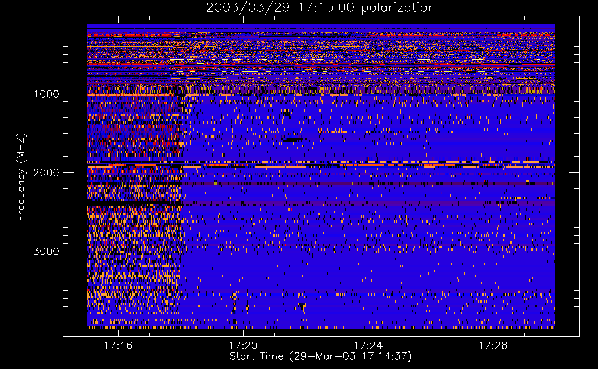Click the plot title '2003/03/29 17:15:00 polarization'
This screenshot has width=598, height=369.
(x=320, y=8)
